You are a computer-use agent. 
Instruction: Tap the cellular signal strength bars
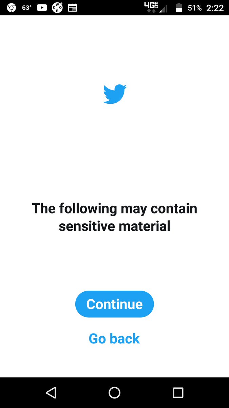163,9
